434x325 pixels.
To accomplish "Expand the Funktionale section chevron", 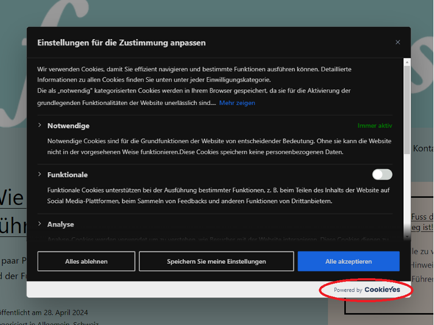I will 40,174.
